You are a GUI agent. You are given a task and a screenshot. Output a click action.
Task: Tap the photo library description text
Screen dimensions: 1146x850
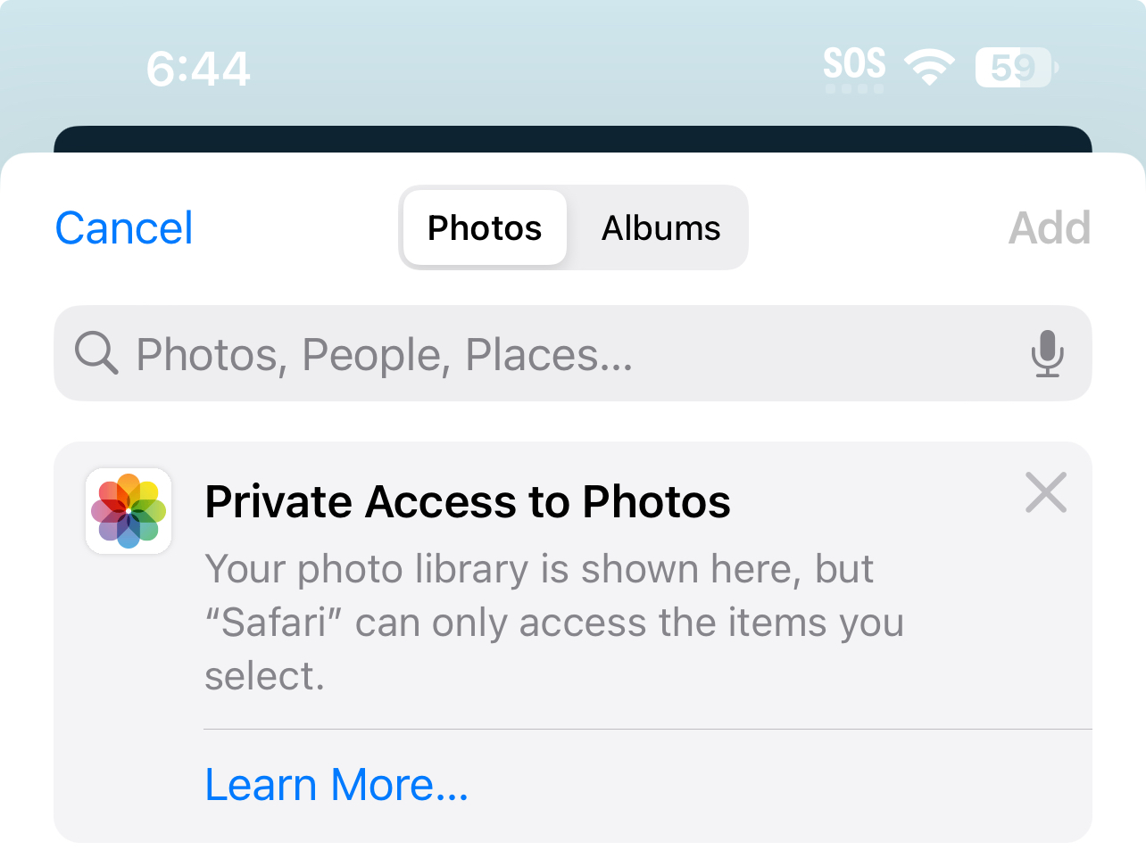coord(554,623)
